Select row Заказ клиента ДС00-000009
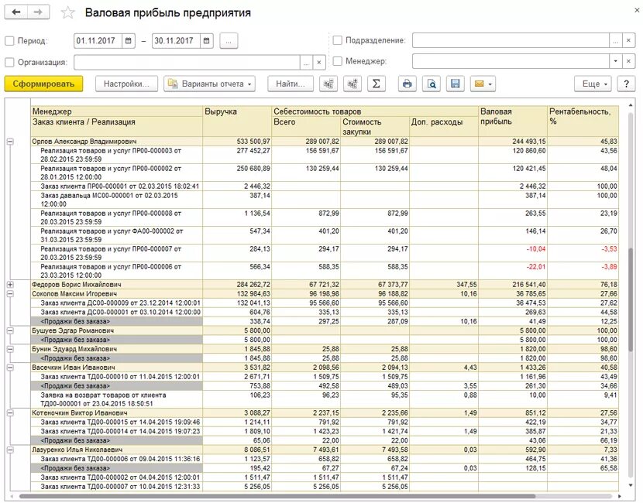The image size is (643, 503). pyautogui.click(x=325, y=303)
